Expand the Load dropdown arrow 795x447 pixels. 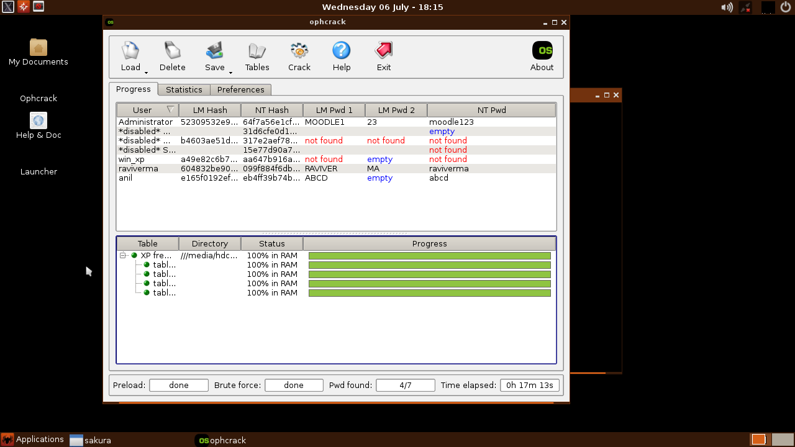click(x=146, y=73)
